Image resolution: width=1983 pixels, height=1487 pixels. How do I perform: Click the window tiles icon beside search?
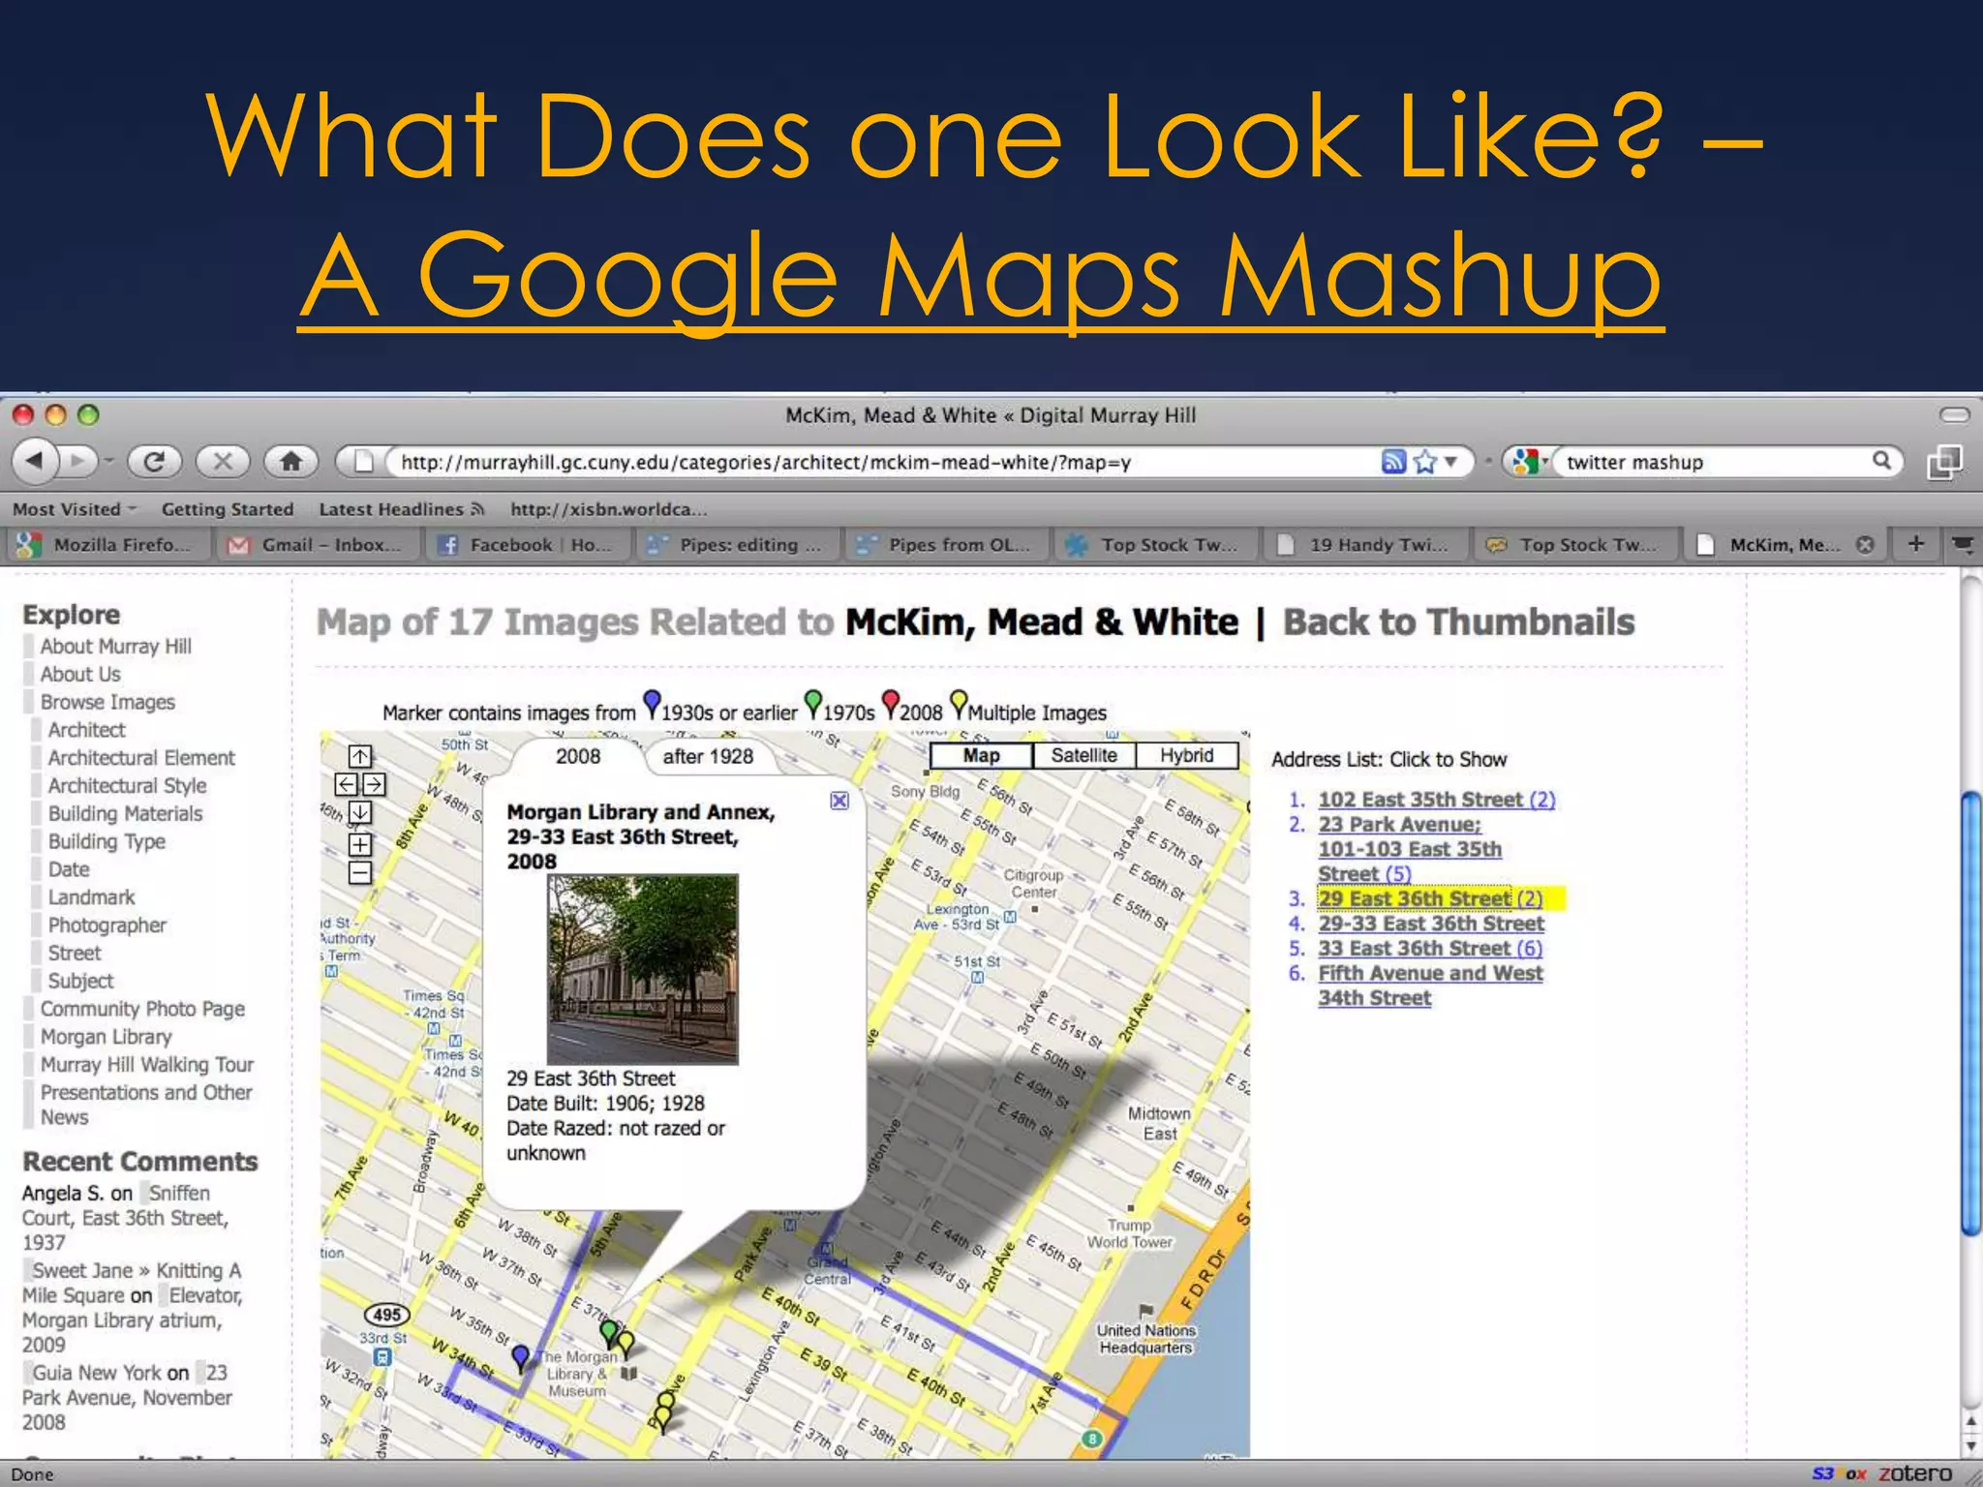[1944, 462]
